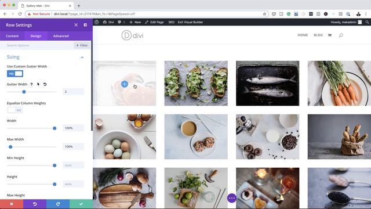Click the admin bar search icon

pyautogui.click(x=367, y=22)
